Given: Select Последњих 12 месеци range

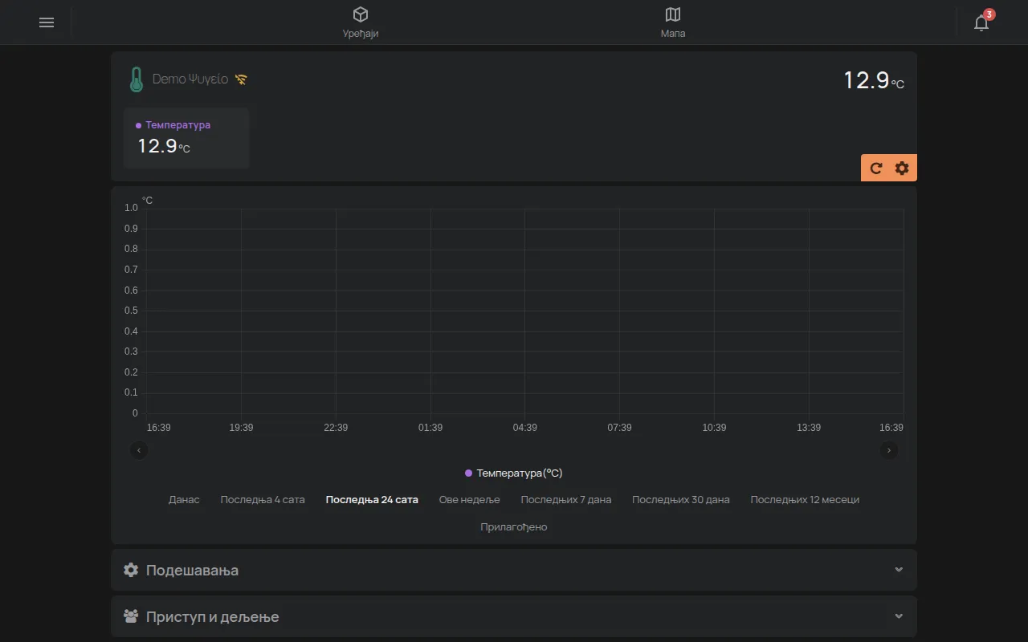Looking at the screenshot, I should (x=805, y=499).
